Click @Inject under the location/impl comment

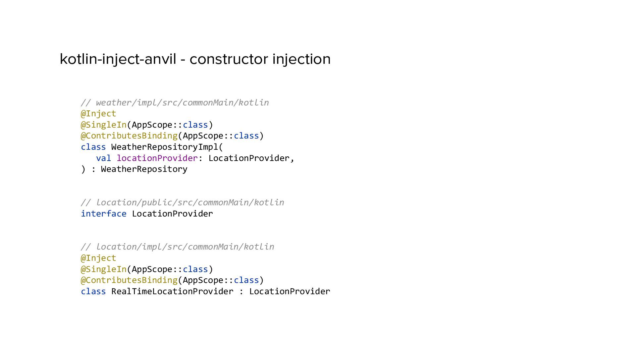click(98, 258)
